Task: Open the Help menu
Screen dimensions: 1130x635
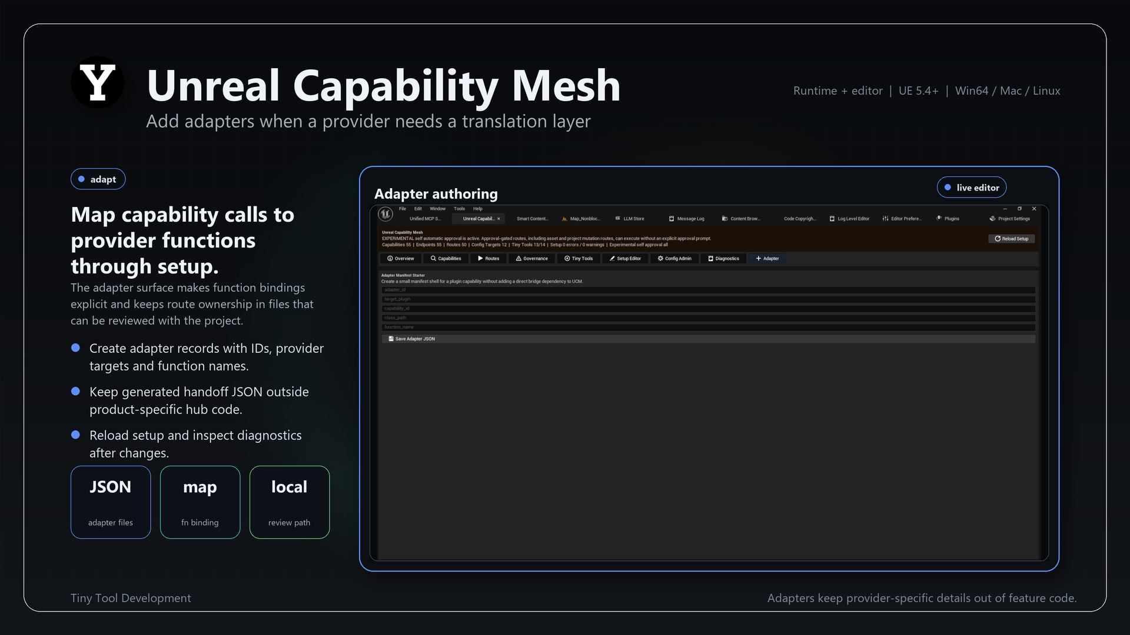Action: coord(478,209)
